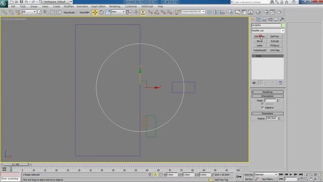The width and height of the screenshot is (323, 182).
Task: Open the Hierarchy command panel tab
Action: point(264,19)
